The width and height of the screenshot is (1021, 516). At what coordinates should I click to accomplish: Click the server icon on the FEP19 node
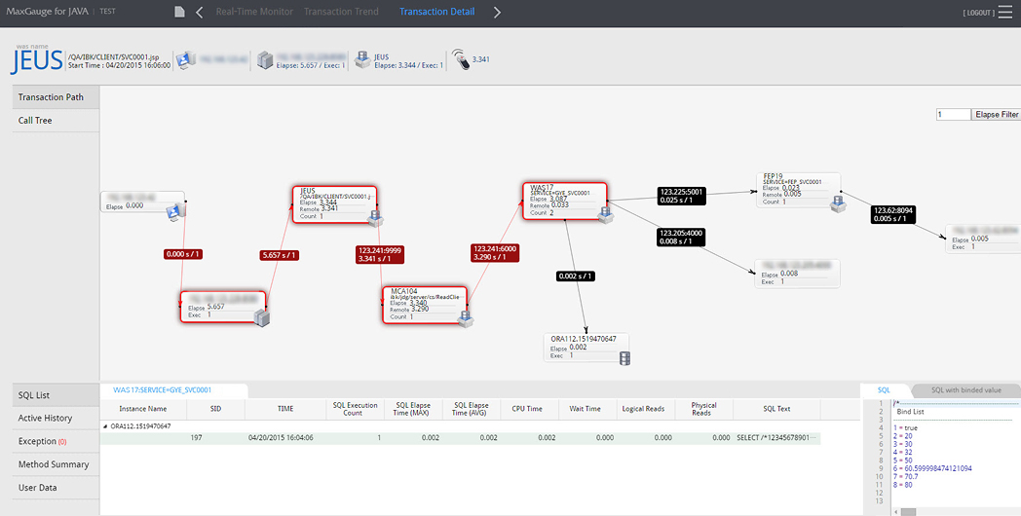pyautogui.click(x=838, y=205)
